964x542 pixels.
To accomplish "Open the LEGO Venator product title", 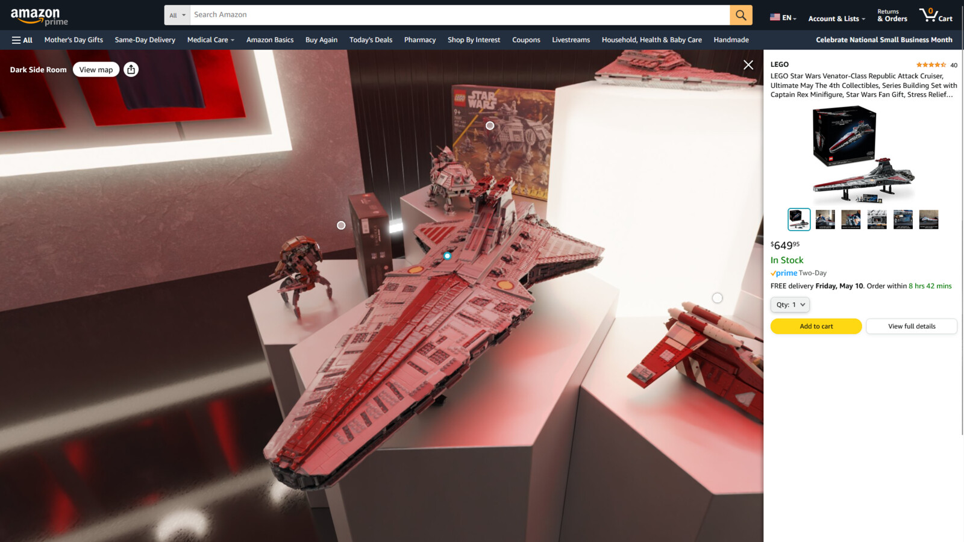I will pyautogui.click(x=863, y=86).
